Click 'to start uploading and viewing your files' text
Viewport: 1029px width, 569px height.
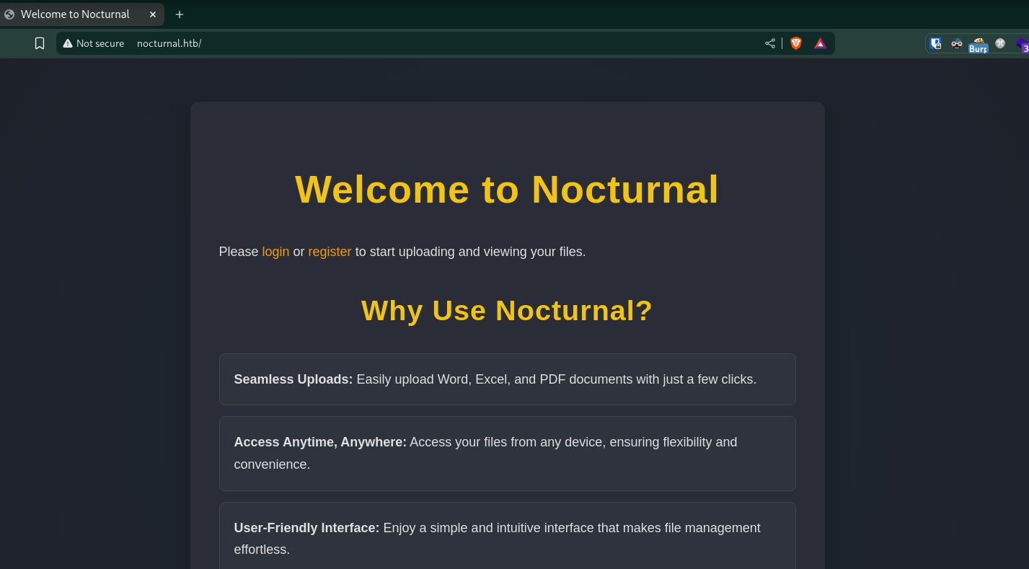coord(471,252)
